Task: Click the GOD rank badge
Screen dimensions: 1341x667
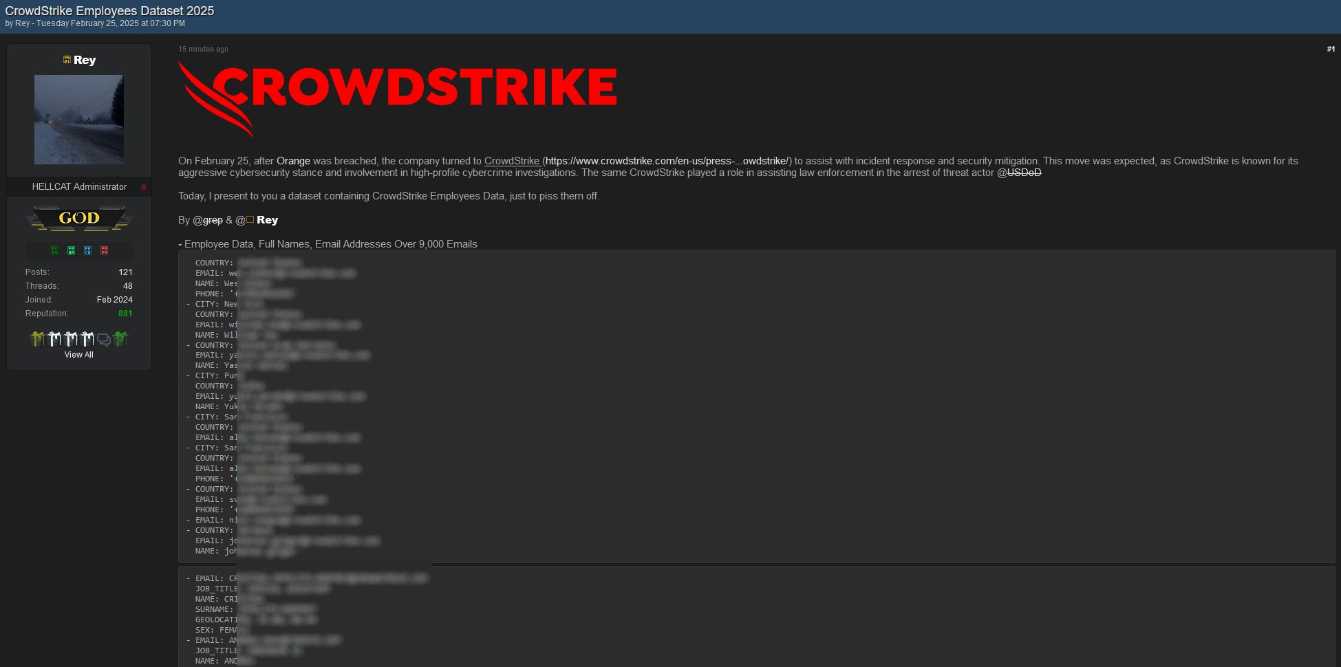Action: (x=79, y=219)
